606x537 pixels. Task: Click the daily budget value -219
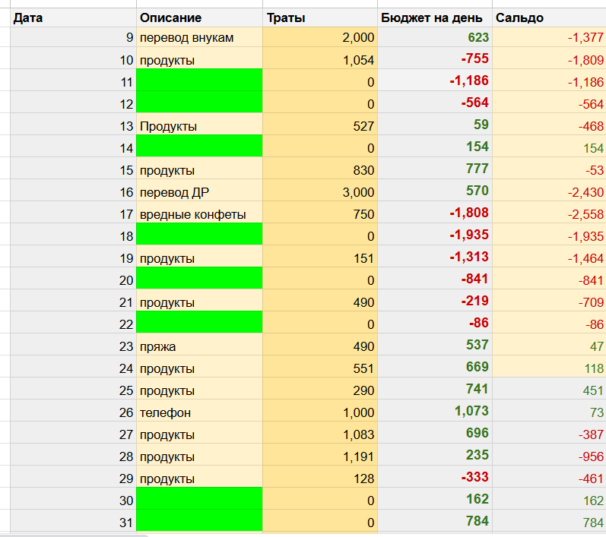[x=435, y=302]
